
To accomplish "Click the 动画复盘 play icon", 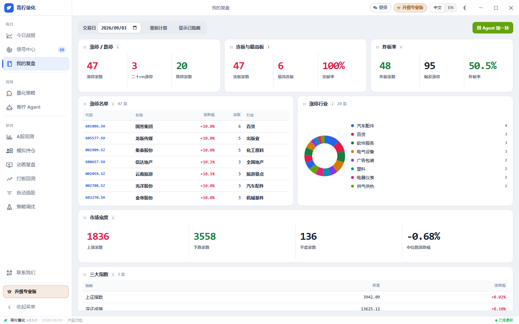I will [x=9, y=165].
